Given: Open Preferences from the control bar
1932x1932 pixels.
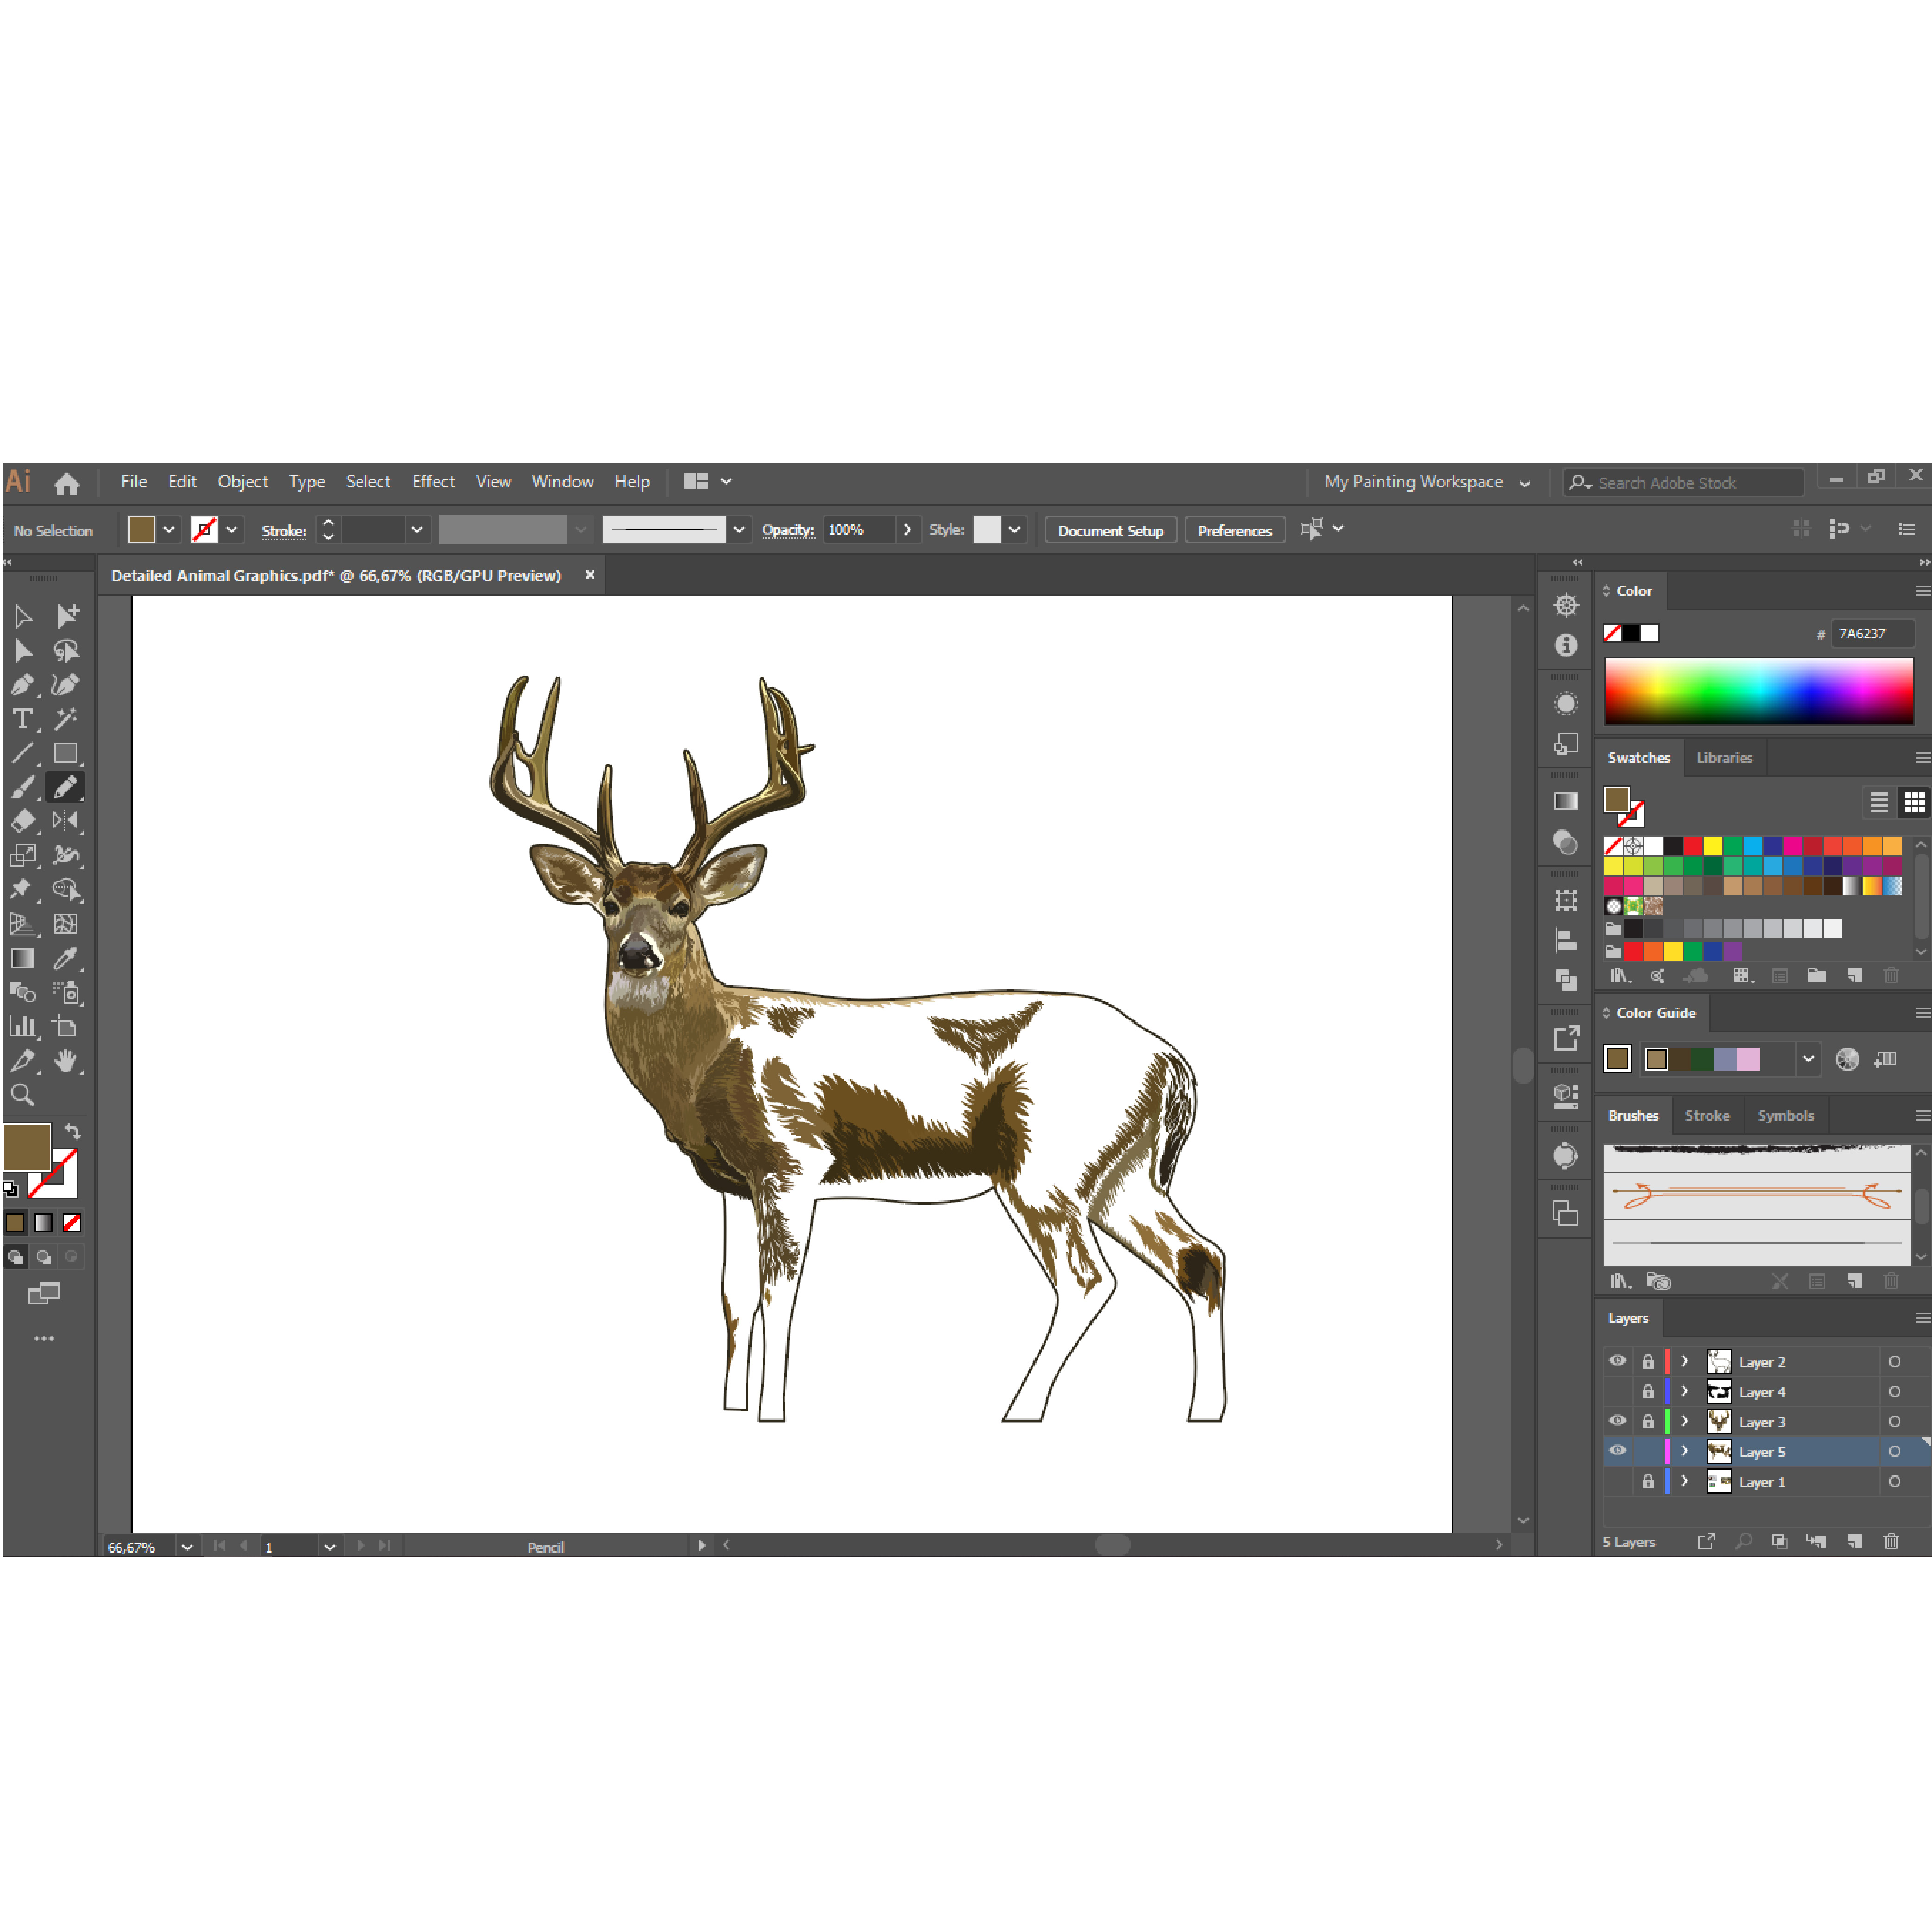Looking at the screenshot, I should point(1234,530).
